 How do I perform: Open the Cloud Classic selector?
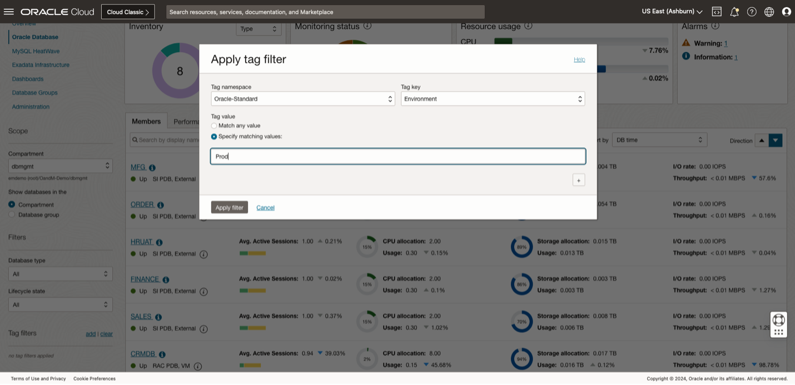128,12
